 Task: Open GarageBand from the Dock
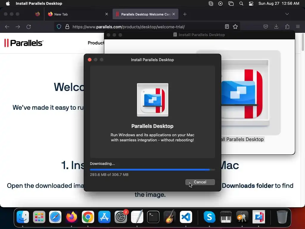(169, 217)
